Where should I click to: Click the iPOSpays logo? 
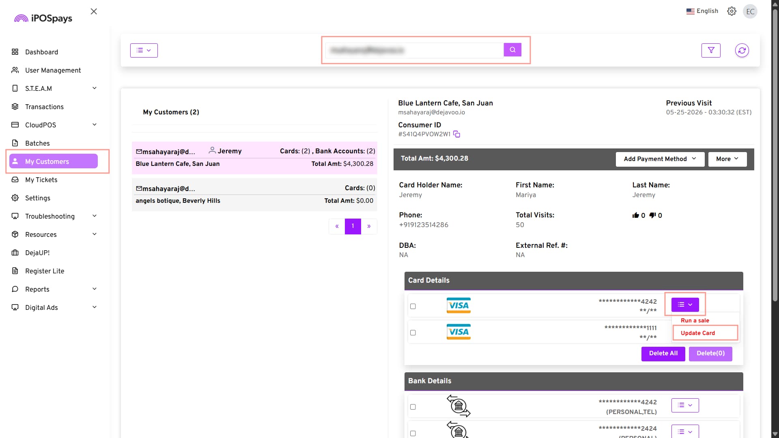(x=43, y=18)
